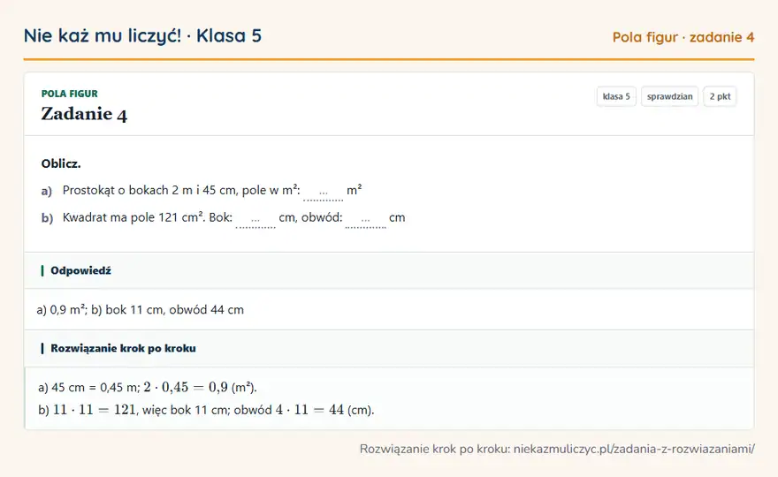Click the 'Oblicz.' instruction text
Image resolution: width=778 pixels, height=477 pixels.
(x=61, y=163)
